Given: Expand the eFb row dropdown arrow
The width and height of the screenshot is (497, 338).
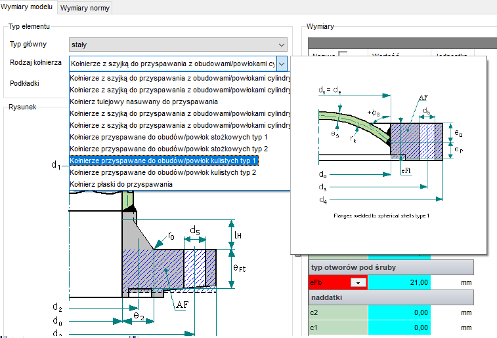Looking at the screenshot, I should (358, 283).
